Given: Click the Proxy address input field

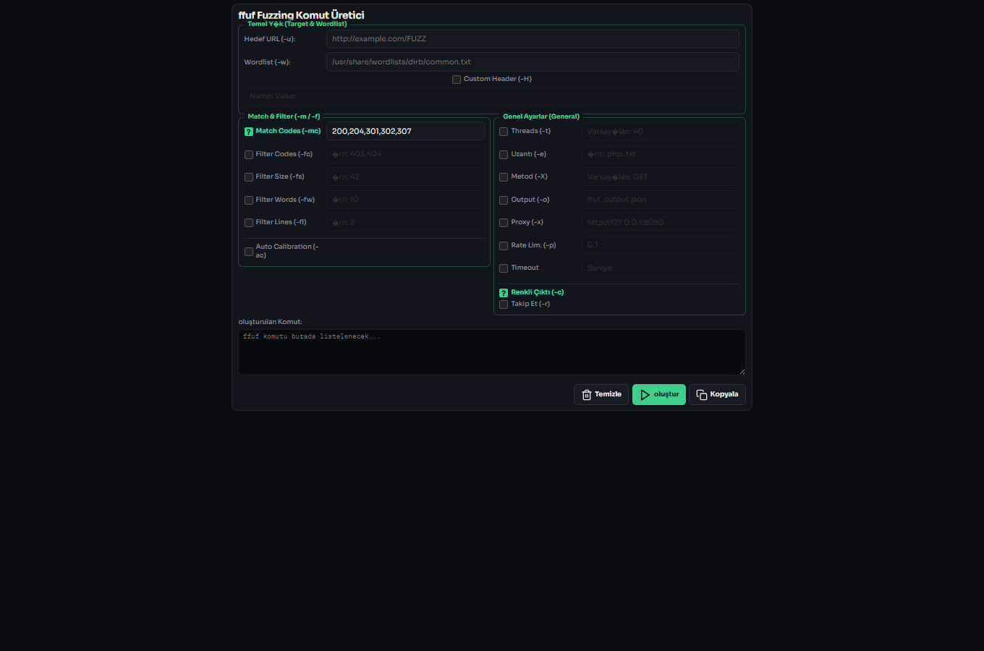Looking at the screenshot, I should point(661,223).
